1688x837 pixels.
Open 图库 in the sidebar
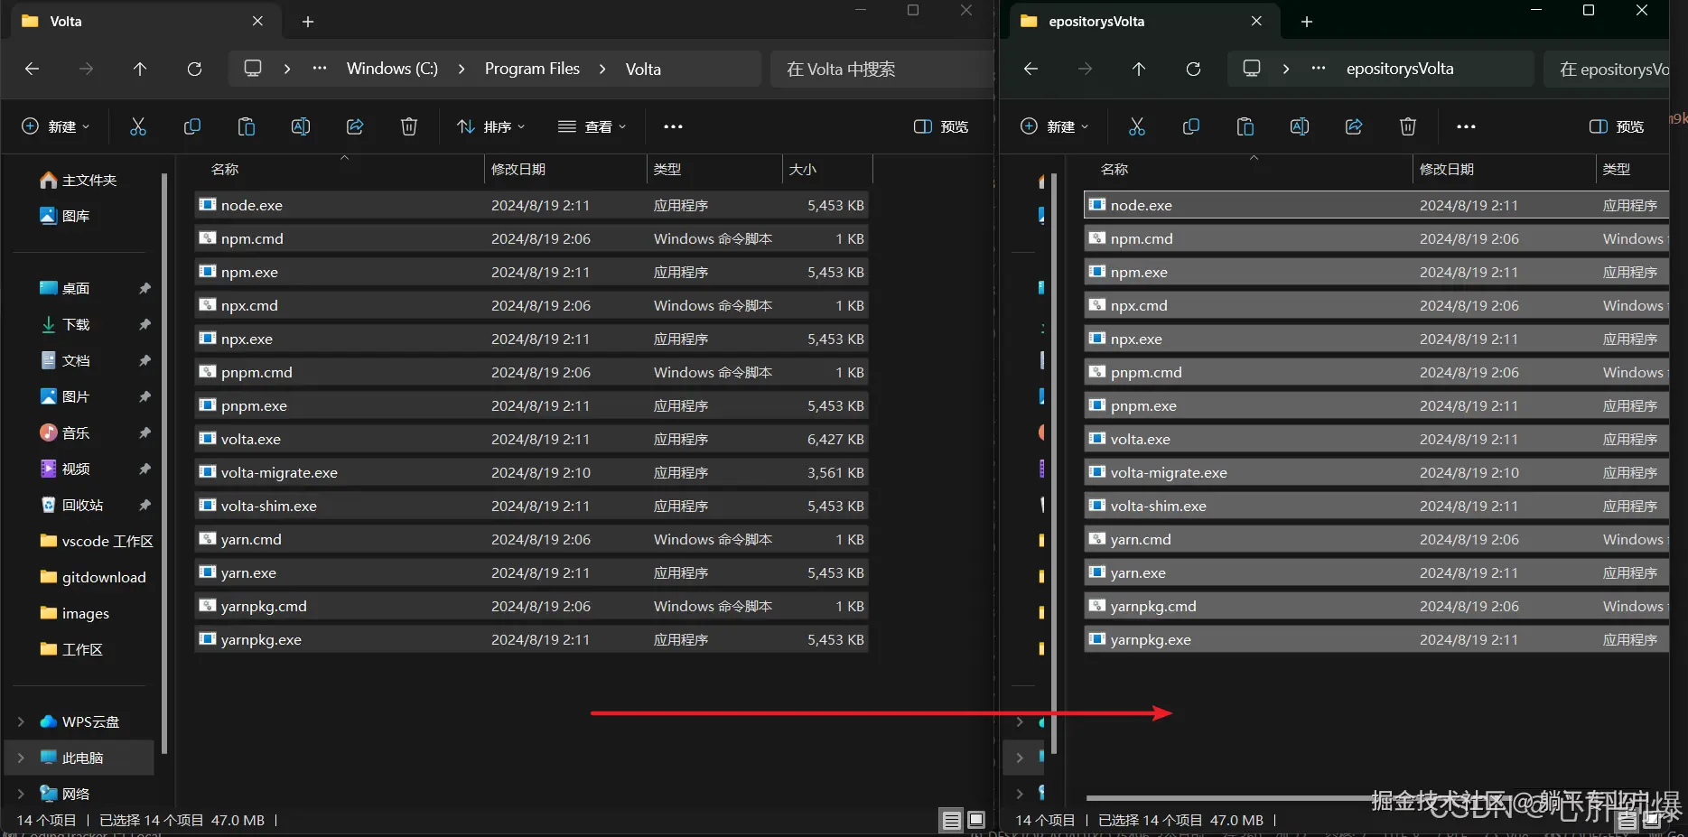[x=66, y=217]
